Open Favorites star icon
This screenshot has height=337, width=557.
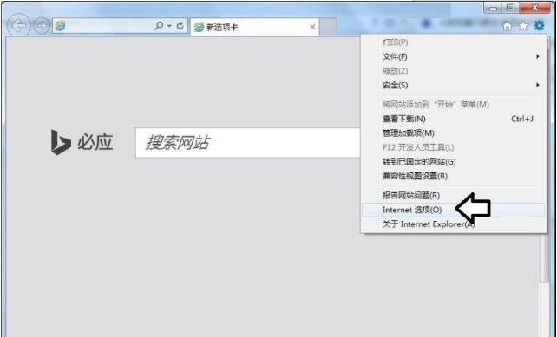pyautogui.click(x=523, y=26)
